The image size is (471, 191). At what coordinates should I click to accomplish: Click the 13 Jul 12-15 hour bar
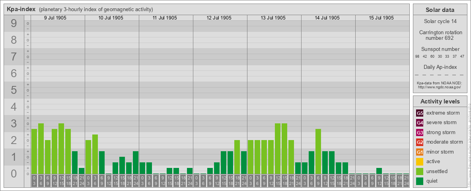[x=278, y=149]
